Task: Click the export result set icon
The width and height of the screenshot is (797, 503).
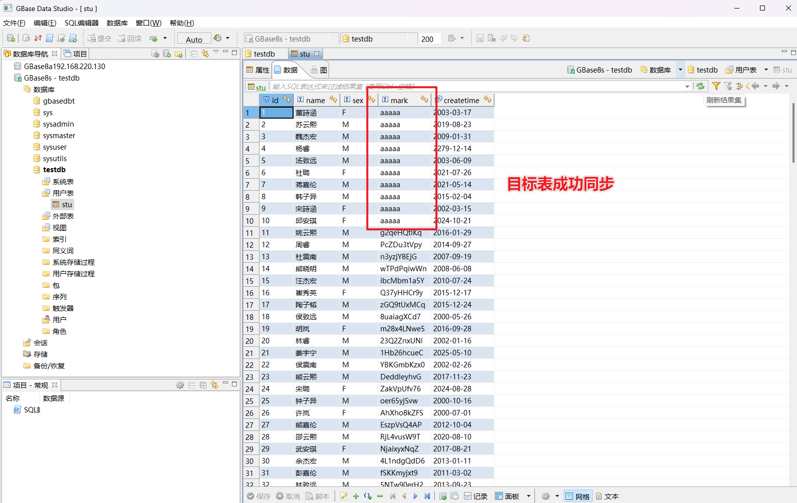Action: [x=443, y=496]
